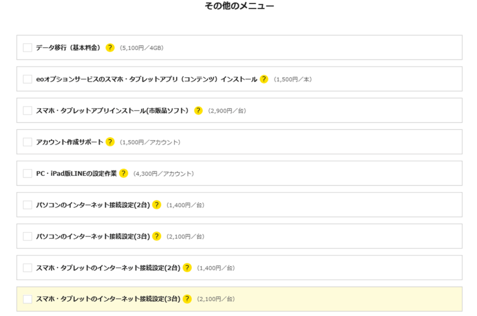This screenshot has width=477, height=316.
Task: Tick the highlighted スマホ・タブレットのインターネット接続設定(3台) checkbox
Action: pos(27,299)
